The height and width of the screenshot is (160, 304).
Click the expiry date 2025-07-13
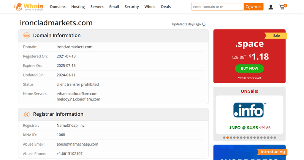coord(66,65)
